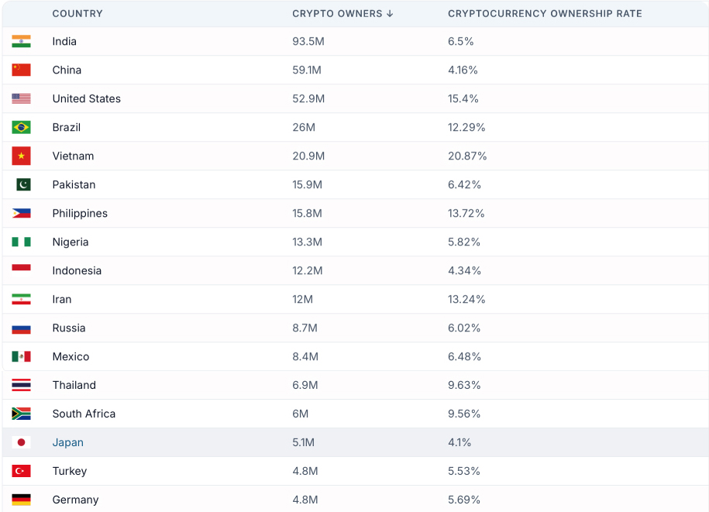Click the Mexico flag icon
This screenshot has height=512, width=709.
pos(21,356)
